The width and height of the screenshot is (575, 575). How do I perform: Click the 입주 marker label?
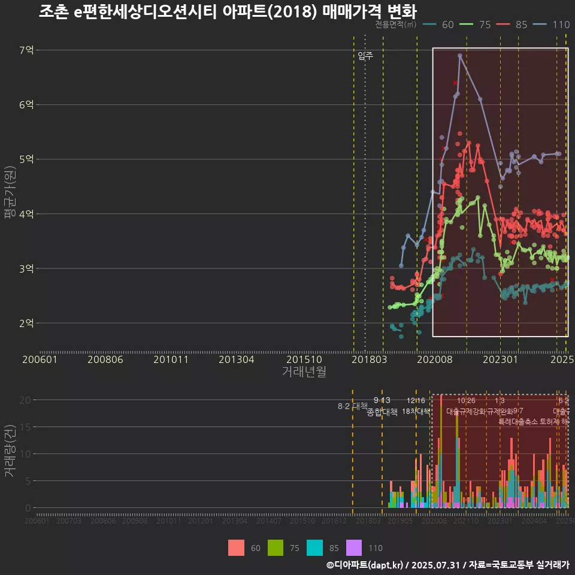tap(365, 55)
